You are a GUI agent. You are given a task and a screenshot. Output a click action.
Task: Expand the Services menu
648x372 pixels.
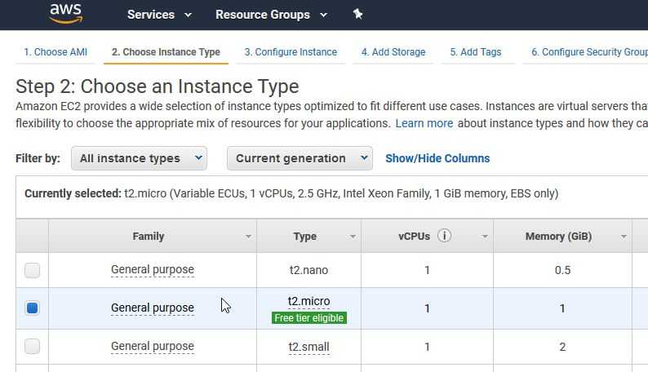[x=159, y=15]
